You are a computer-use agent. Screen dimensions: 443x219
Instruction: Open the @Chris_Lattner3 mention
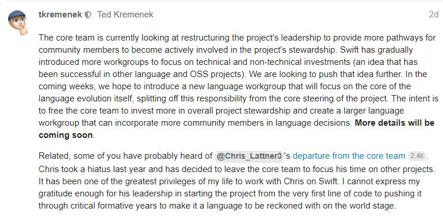[249, 156]
